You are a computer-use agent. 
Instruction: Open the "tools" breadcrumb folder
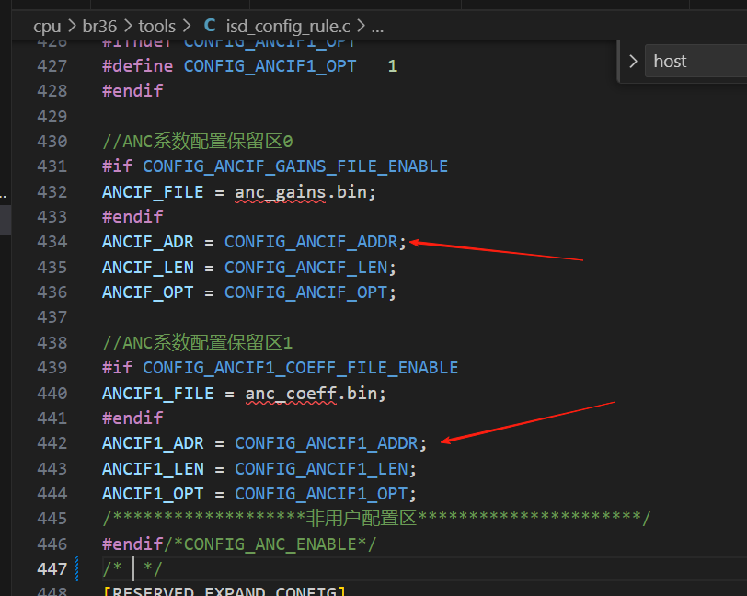pos(156,26)
